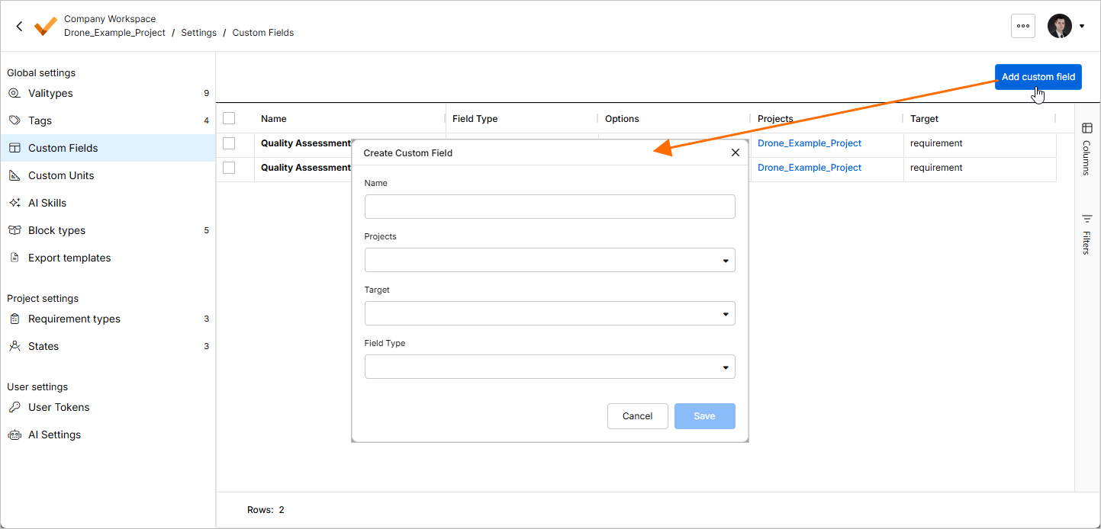This screenshot has width=1101, height=529.
Task: Toggle the select-all header checkbox
Action: pos(229,118)
